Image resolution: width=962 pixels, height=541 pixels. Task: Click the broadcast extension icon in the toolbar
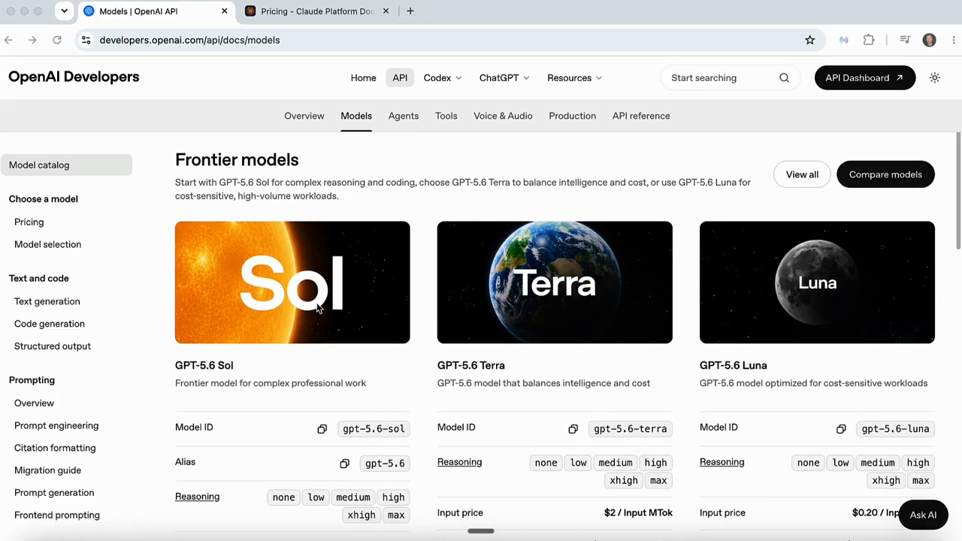coord(844,40)
